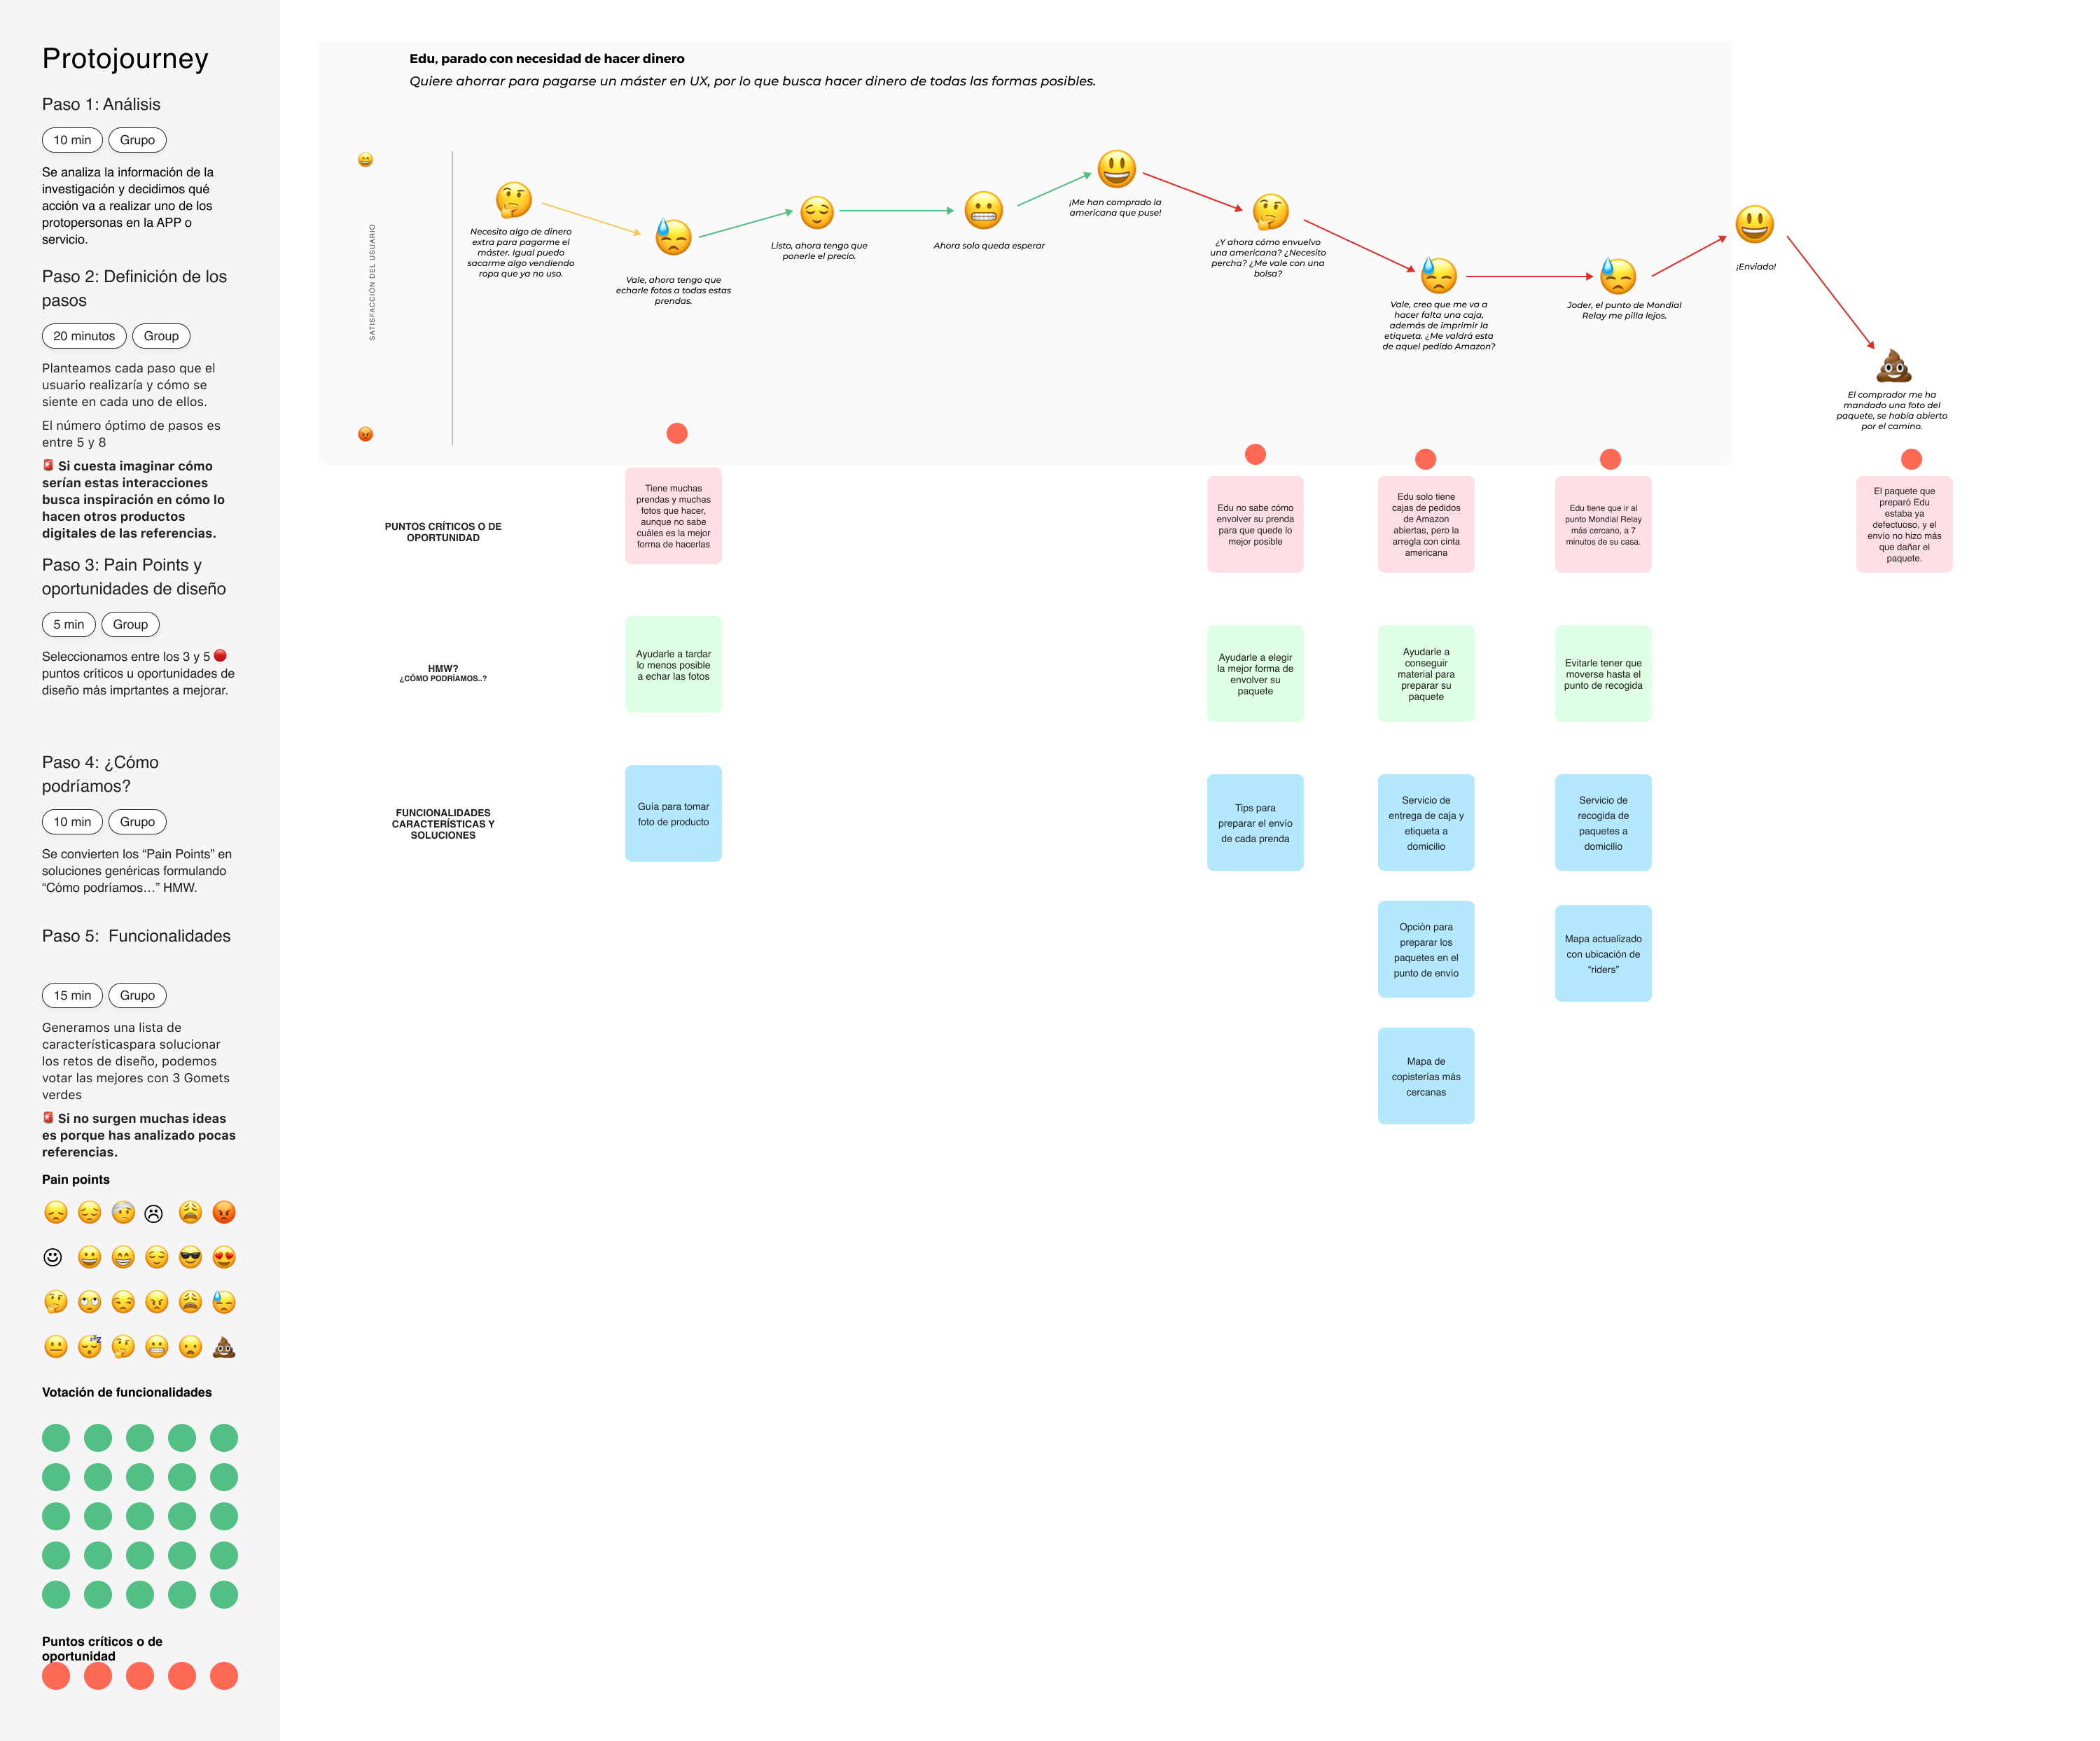The image size is (2100, 1741).
Task: Select the '5 min' pill under Paso 3
Action: [x=69, y=624]
